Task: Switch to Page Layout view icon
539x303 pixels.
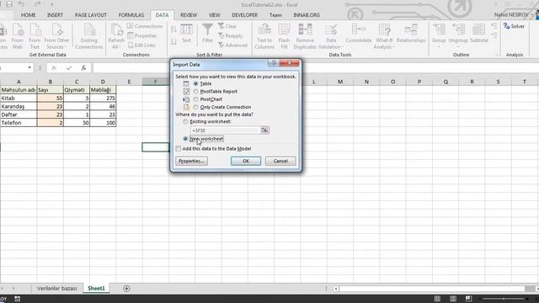Action: coord(453,299)
